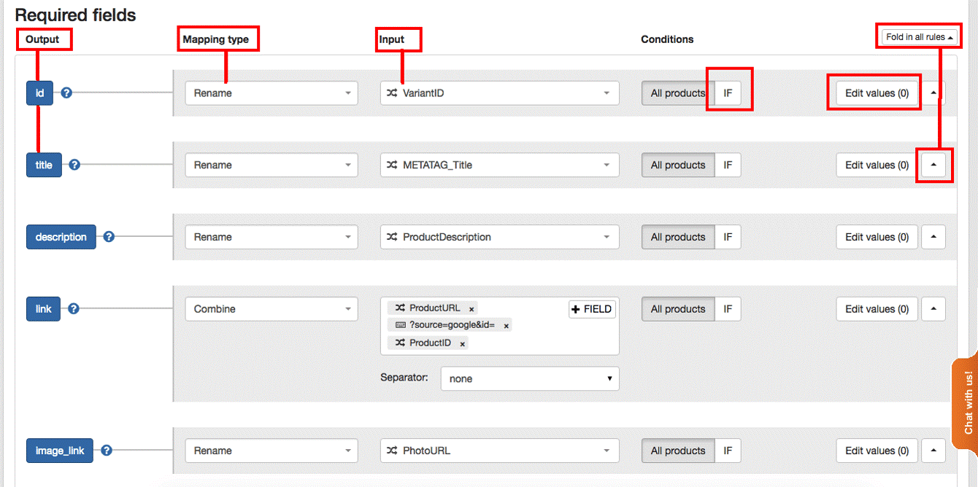This screenshot has height=487, width=978.
Task: Click help icon next to image_link
Action: (x=107, y=451)
